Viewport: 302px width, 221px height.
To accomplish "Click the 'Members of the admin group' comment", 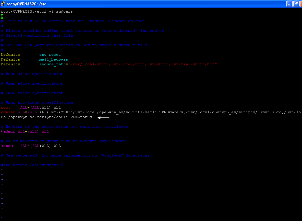I will [64, 127].
